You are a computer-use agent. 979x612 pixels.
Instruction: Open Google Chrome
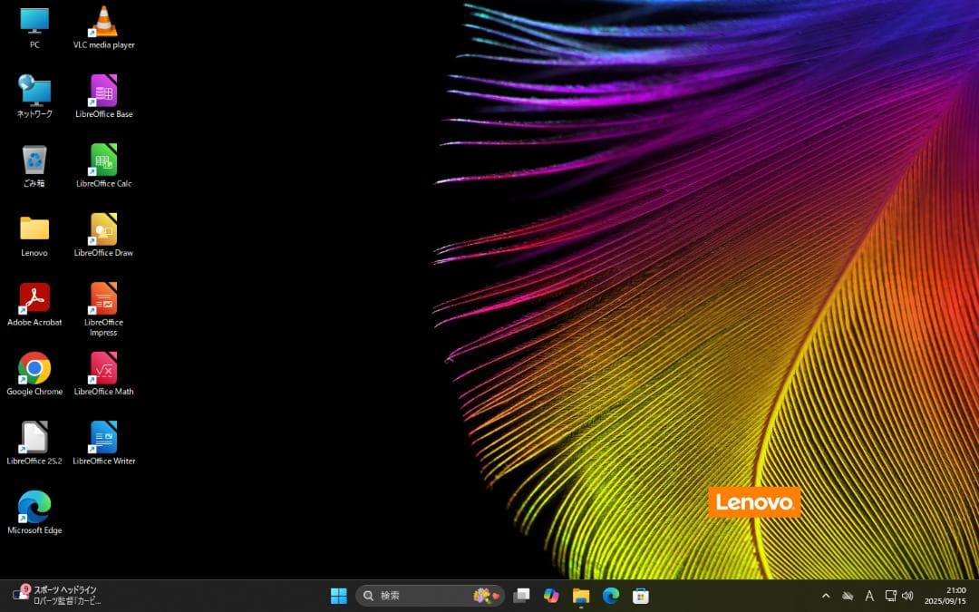pos(34,371)
